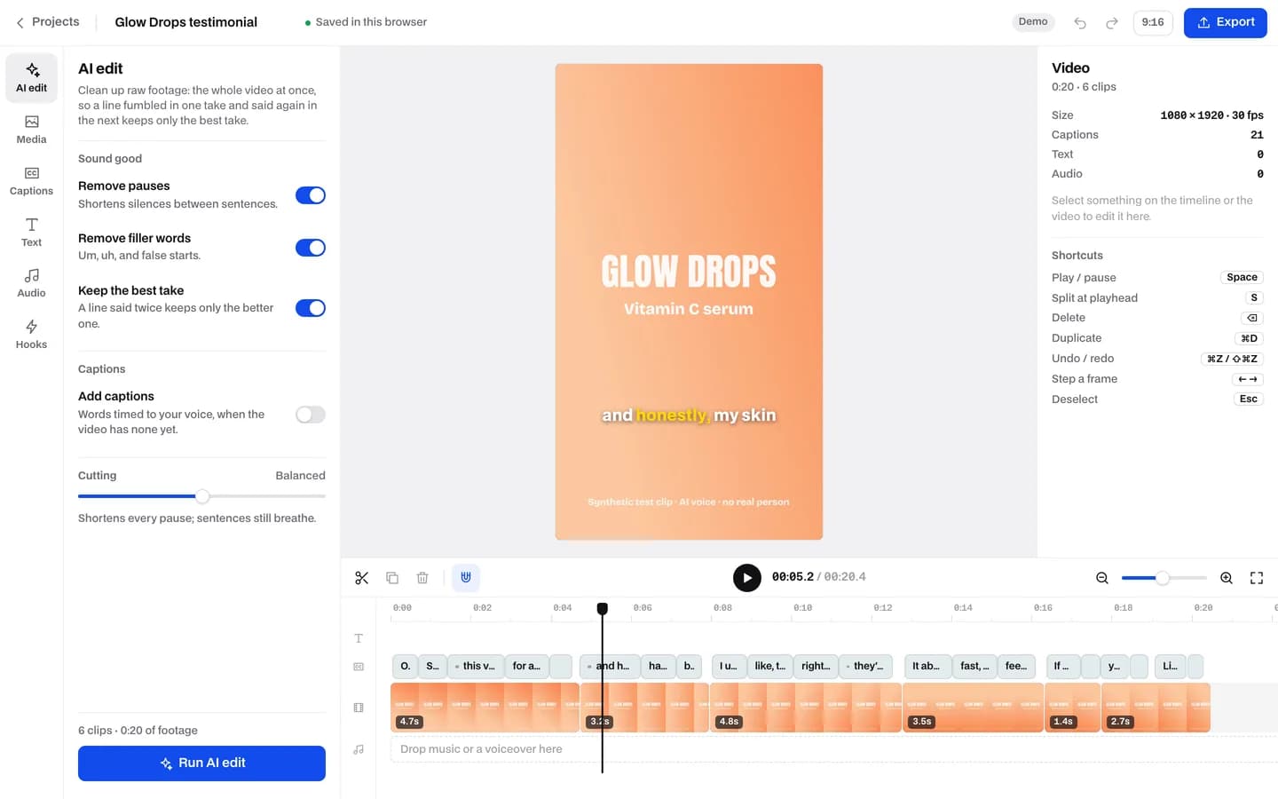
Task: Switch to the Captions sidebar panel
Action: pos(32,181)
